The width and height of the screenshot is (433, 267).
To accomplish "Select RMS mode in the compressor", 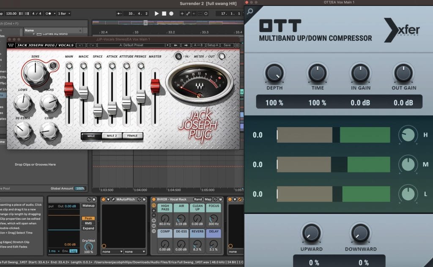I will point(88,223).
